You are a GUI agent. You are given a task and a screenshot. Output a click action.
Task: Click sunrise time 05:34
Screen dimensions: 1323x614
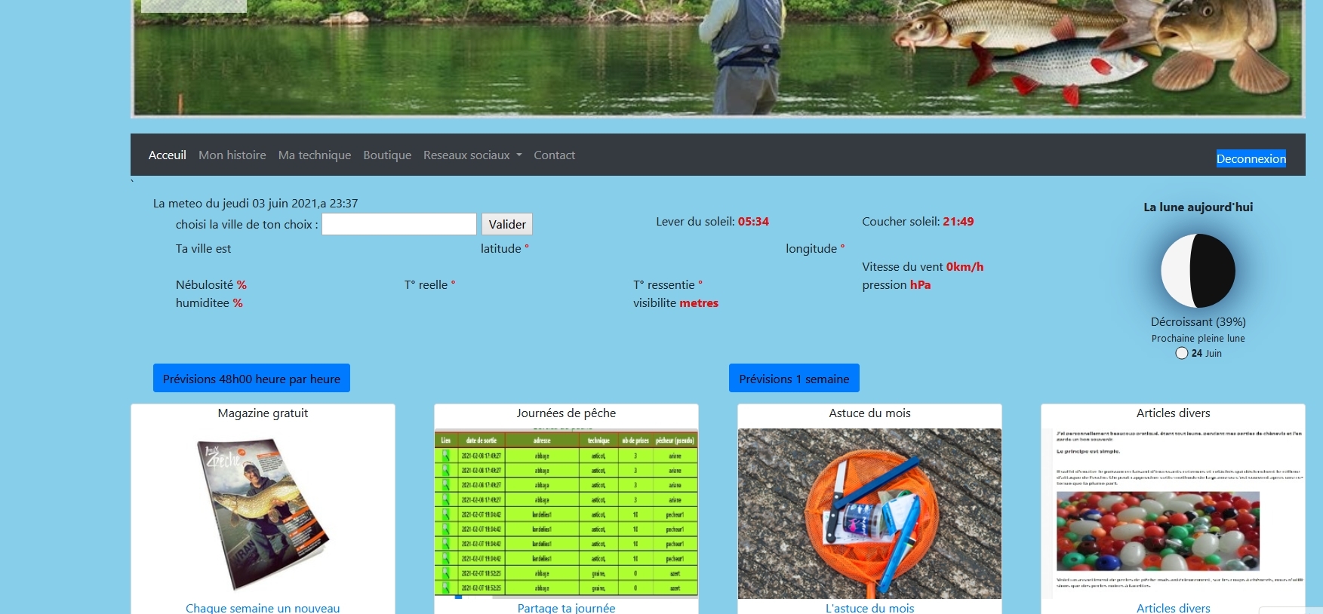pos(753,222)
